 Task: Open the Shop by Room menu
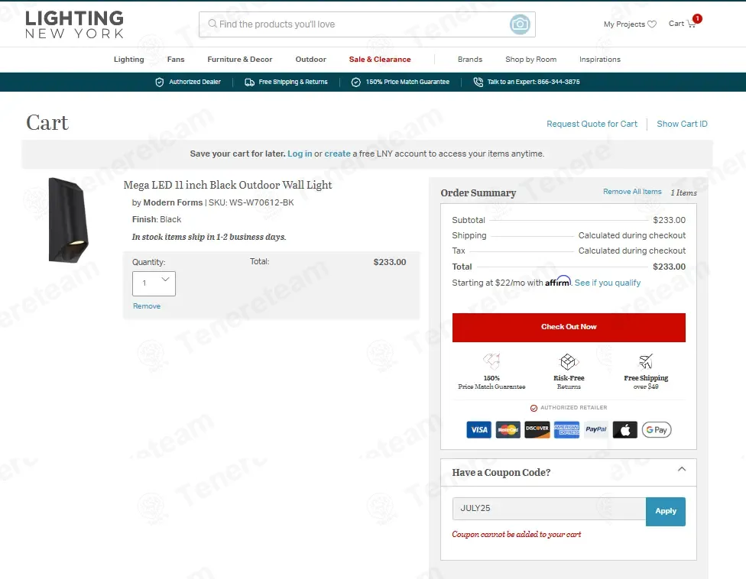(531, 60)
